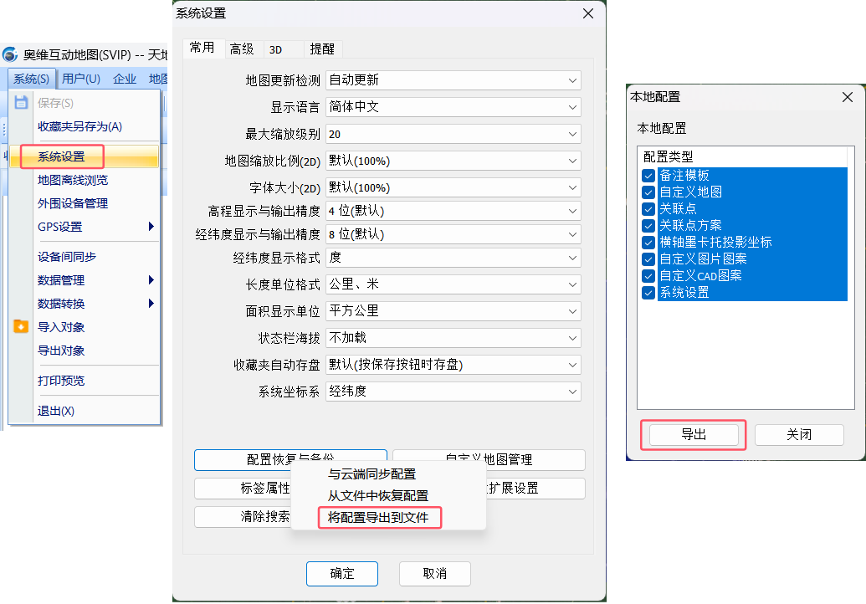The height and width of the screenshot is (604, 866).
Task: Click the save floppy disk icon
Action: pyautogui.click(x=21, y=102)
